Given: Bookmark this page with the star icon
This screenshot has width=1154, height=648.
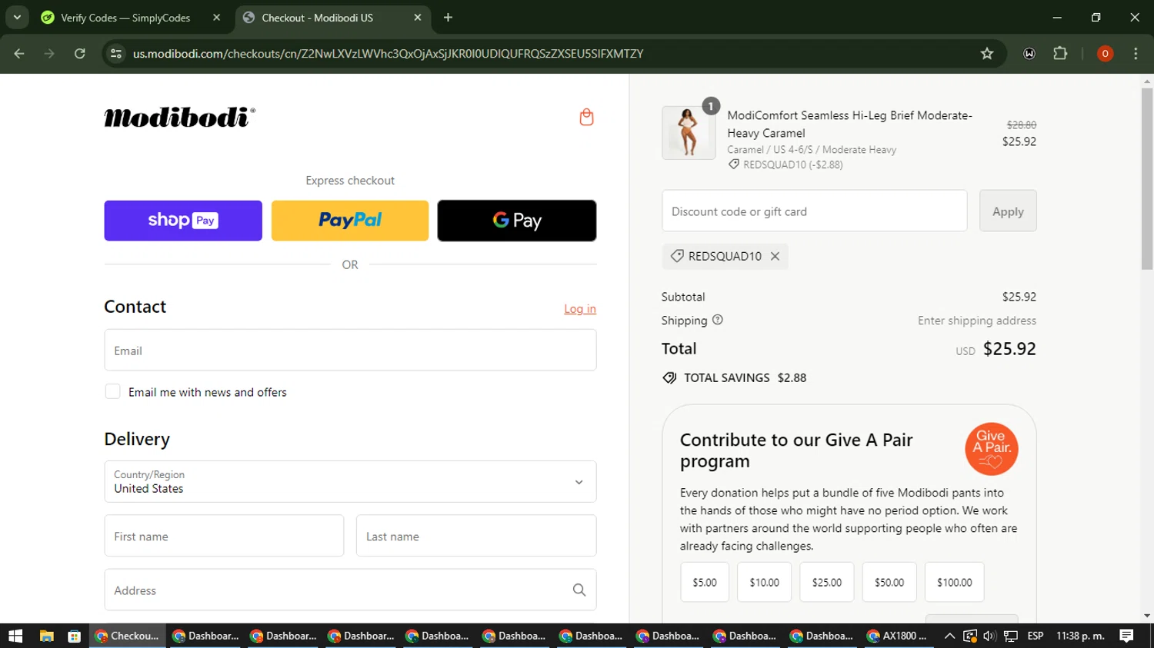Looking at the screenshot, I should tap(987, 54).
